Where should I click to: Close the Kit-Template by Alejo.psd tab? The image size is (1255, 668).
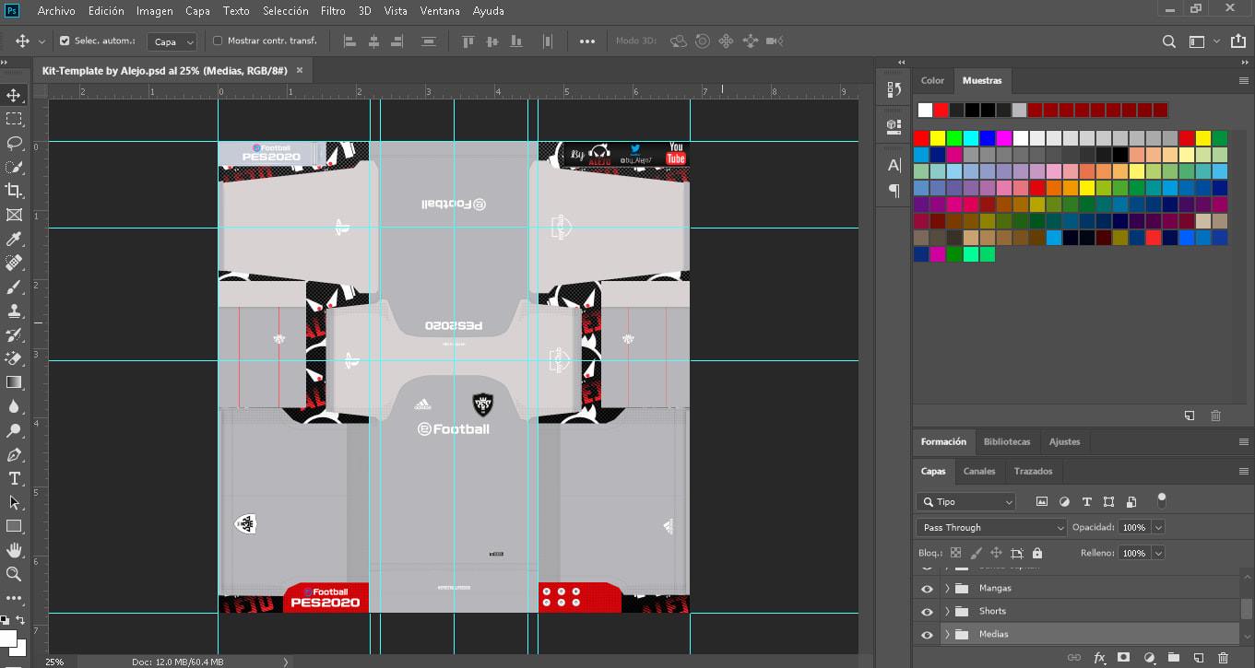(x=299, y=70)
